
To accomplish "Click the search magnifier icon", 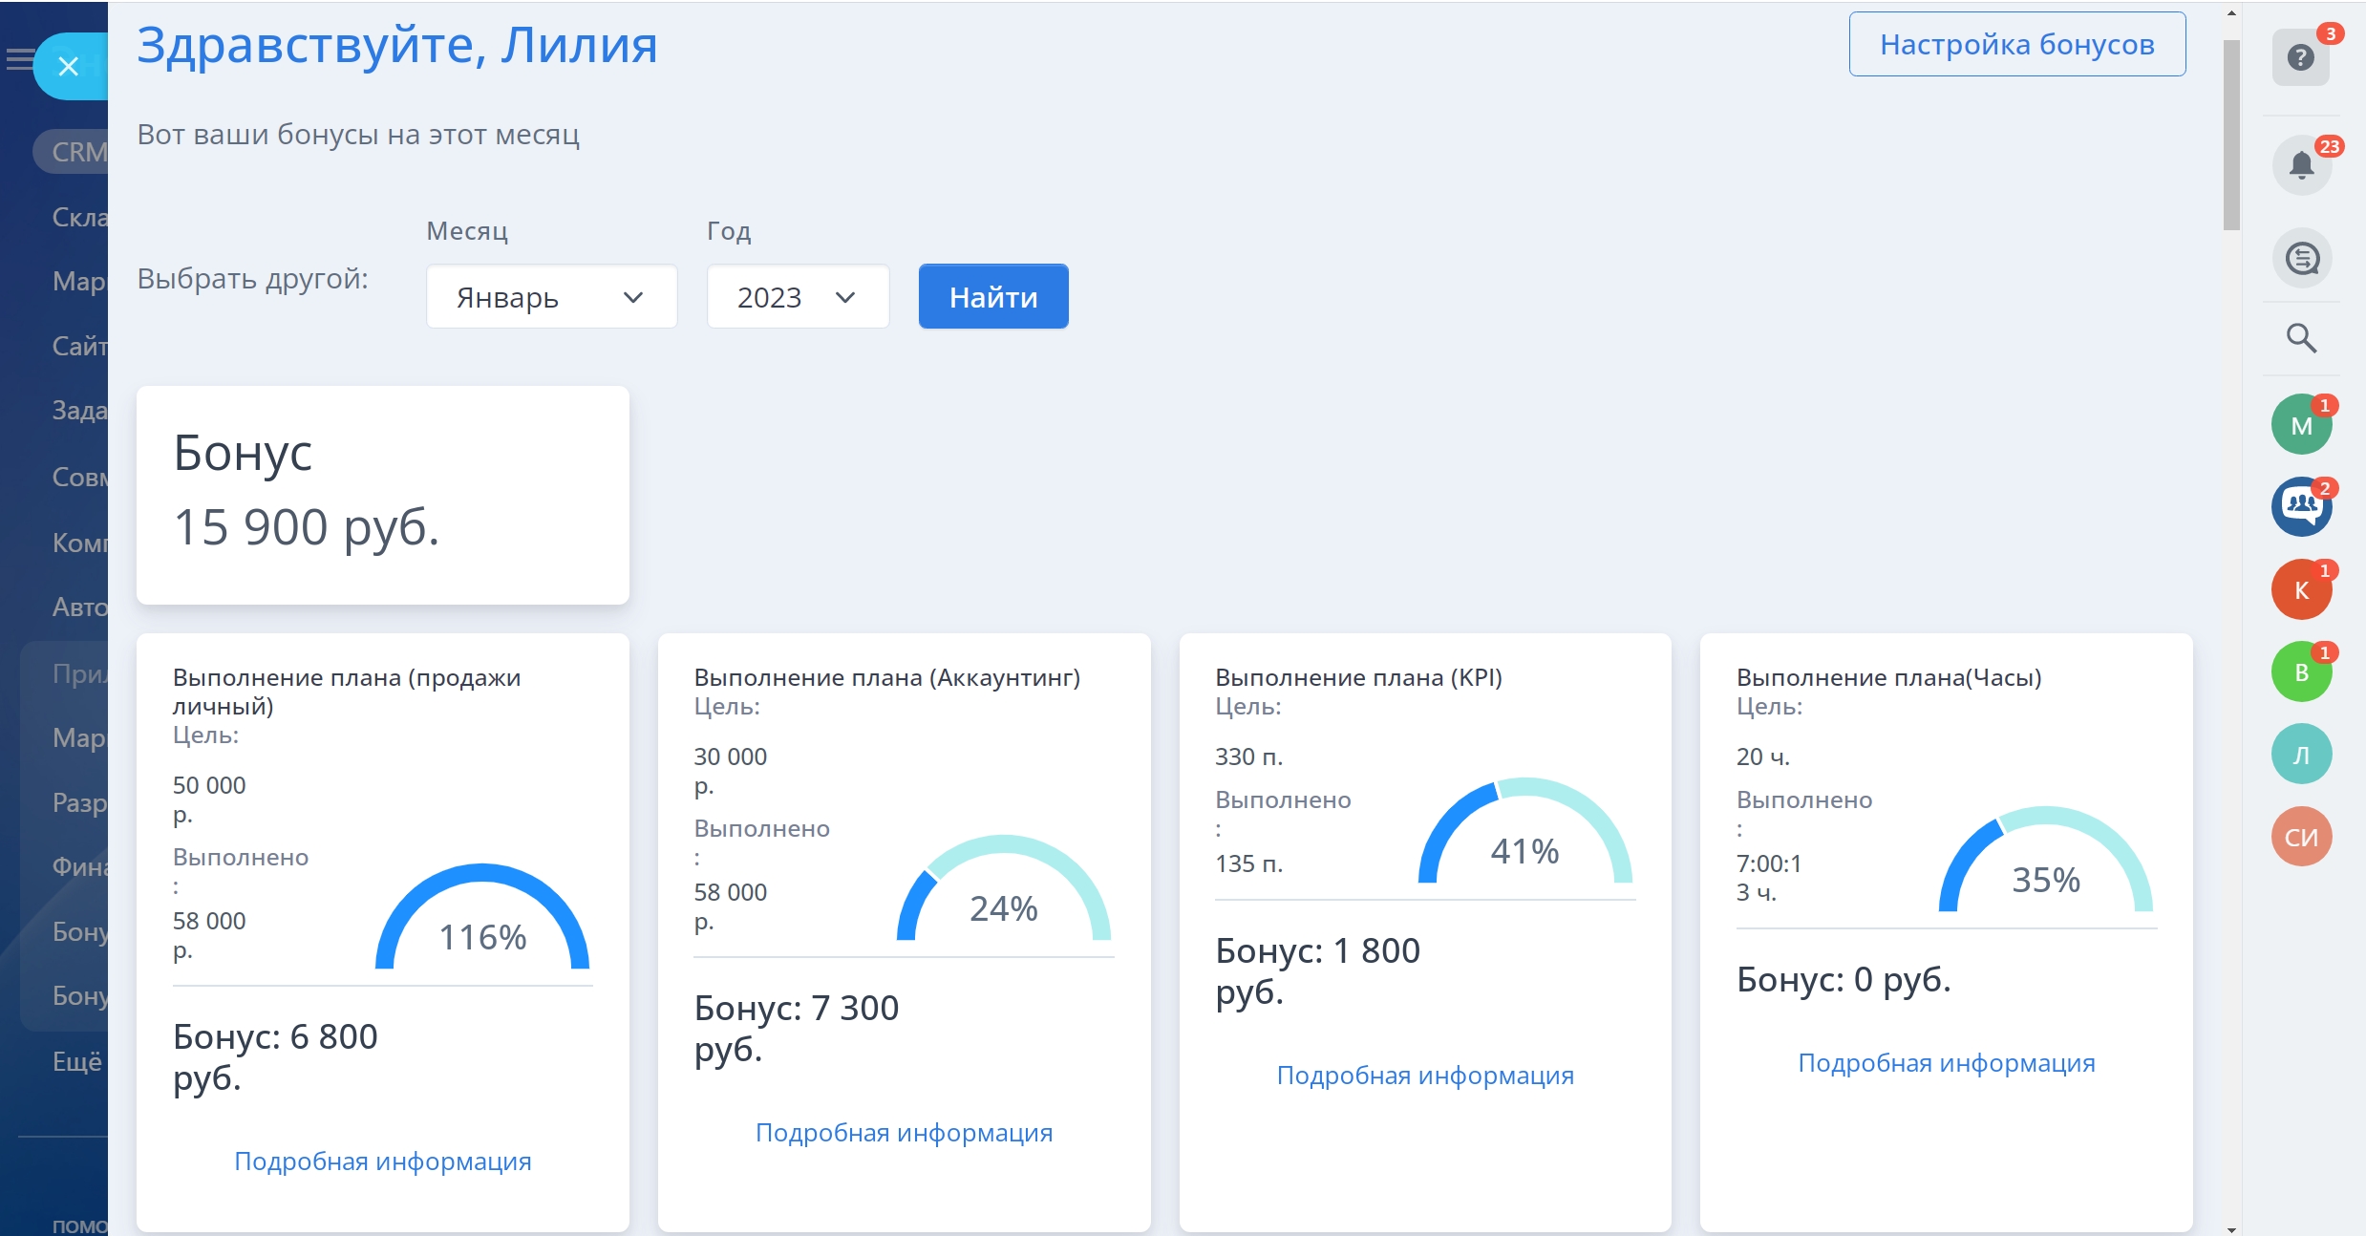I will point(2301,338).
